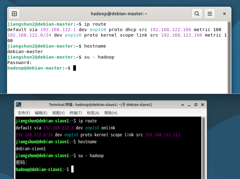The image size is (240, 179).
Task: Expand the 视图(V) menu
Action: pyautogui.click(x=59, y=113)
